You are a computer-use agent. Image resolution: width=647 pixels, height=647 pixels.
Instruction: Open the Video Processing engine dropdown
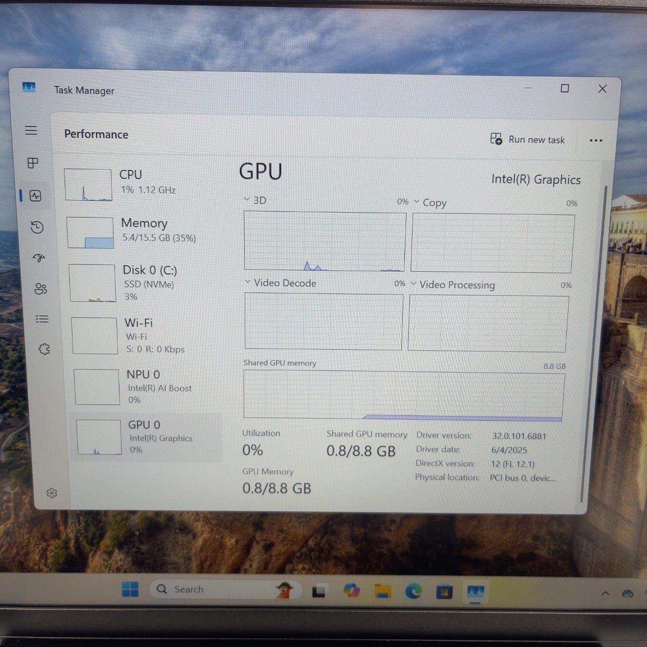coord(413,283)
